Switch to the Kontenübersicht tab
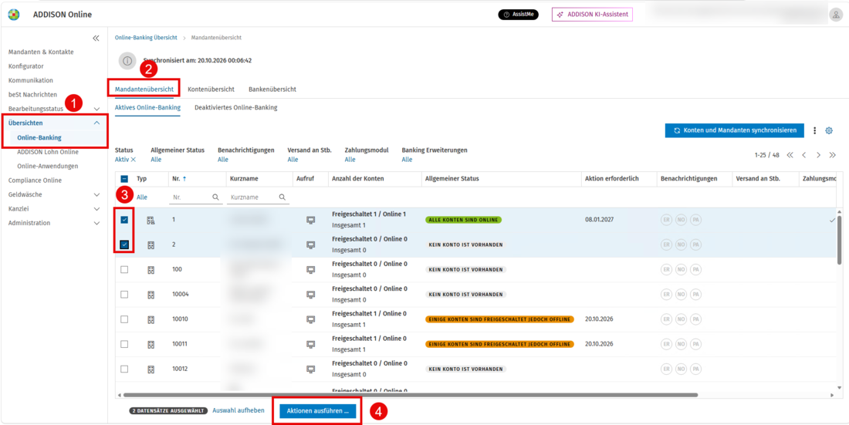Viewport: 849px width, 425px height. pos(211,89)
